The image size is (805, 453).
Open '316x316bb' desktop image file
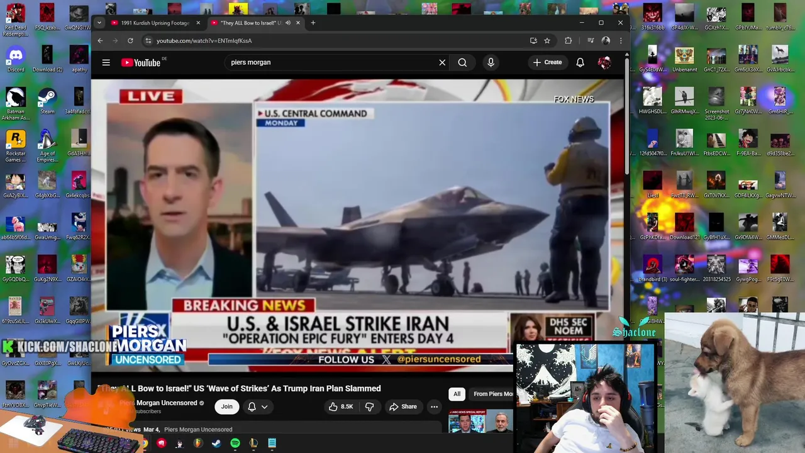click(652, 18)
